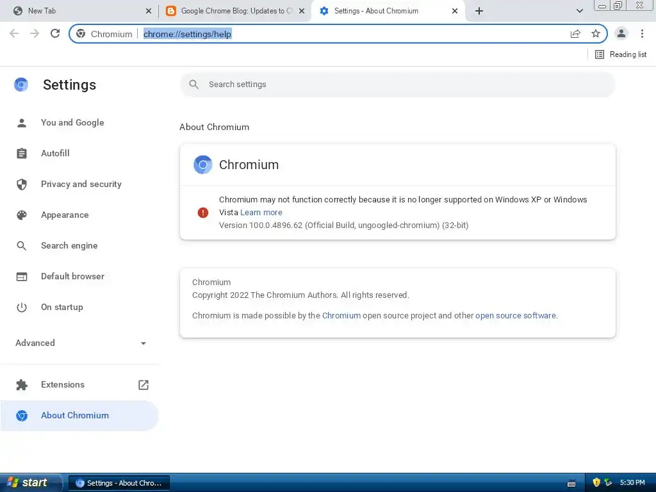This screenshot has width=656, height=492.
Task: Click the version number text
Action: (x=343, y=225)
